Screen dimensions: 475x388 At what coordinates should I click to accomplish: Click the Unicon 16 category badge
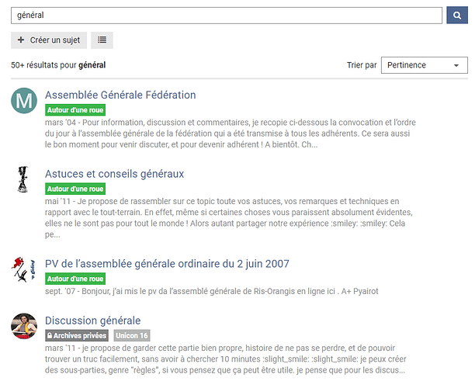pos(132,335)
